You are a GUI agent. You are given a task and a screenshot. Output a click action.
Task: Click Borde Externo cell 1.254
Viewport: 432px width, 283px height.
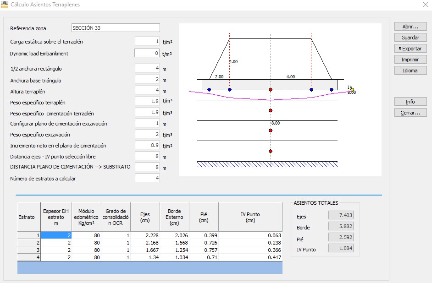(174, 250)
